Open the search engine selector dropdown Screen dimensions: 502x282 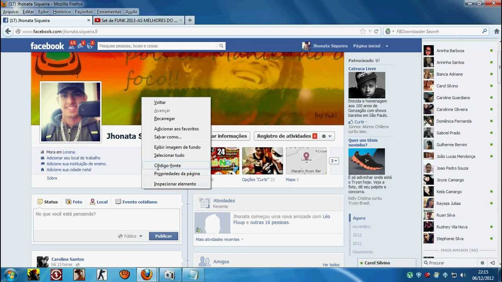point(389,31)
